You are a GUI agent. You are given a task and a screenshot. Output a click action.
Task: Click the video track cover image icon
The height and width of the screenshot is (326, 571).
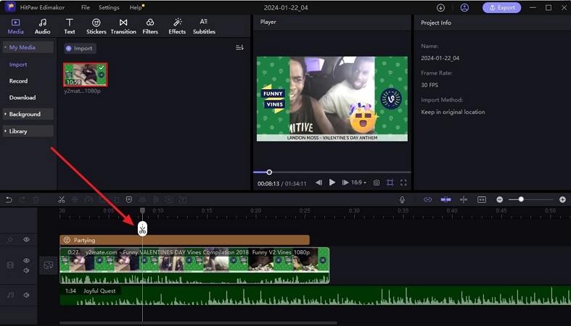pyautogui.click(x=48, y=265)
